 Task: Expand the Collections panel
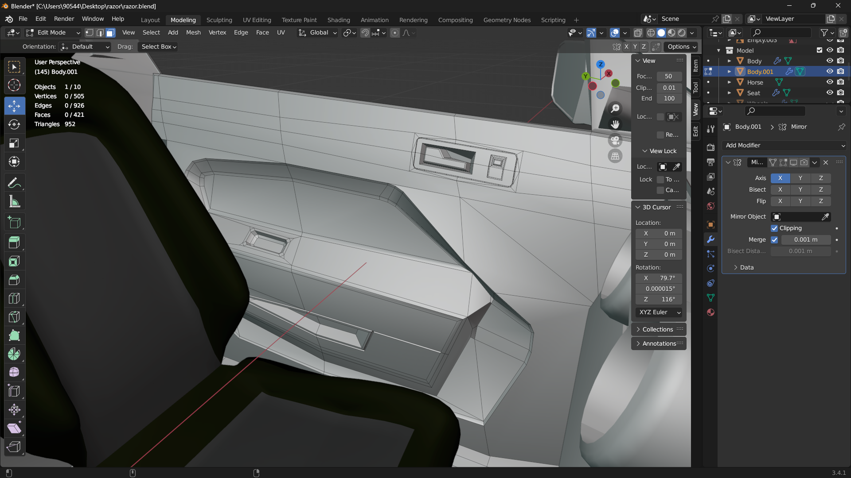pos(658,329)
